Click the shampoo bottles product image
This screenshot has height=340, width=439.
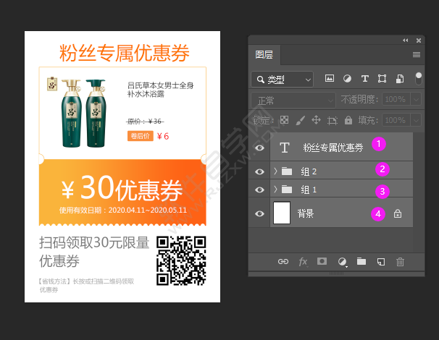pyautogui.click(x=84, y=113)
